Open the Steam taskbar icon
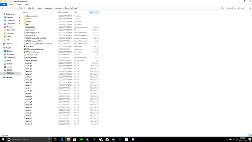The width and height of the screenshot is (252, 142). pyautogui.click(x=114, y=139)
